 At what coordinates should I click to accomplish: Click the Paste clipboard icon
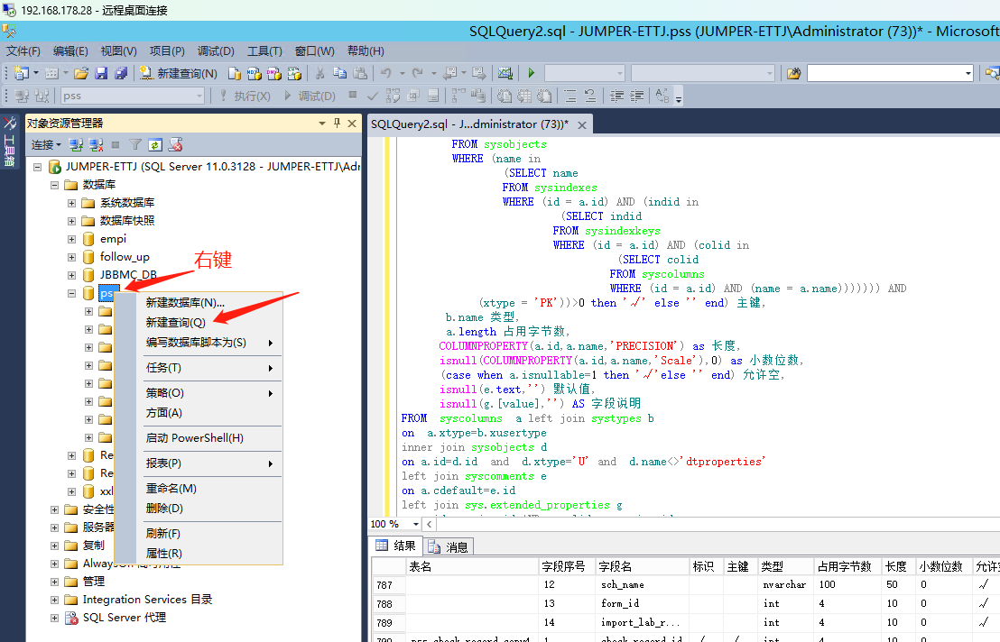tap(360, 73)
